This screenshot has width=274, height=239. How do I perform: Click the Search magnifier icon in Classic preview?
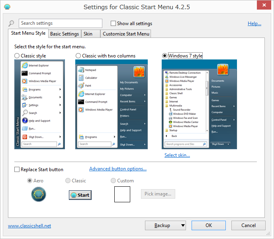coord(25,113)
